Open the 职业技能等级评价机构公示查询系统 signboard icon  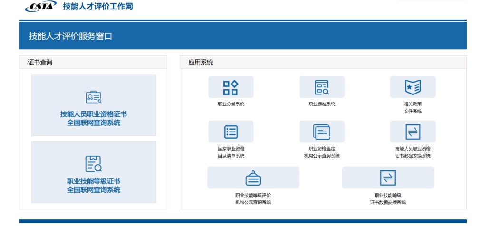tap(253, 178)
